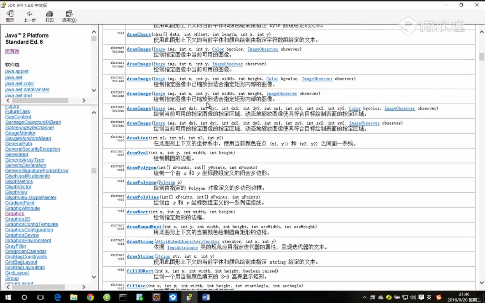Select the java.awt.datatransfer package
This screenshot has height=303, width=485.
click(27, 90)
